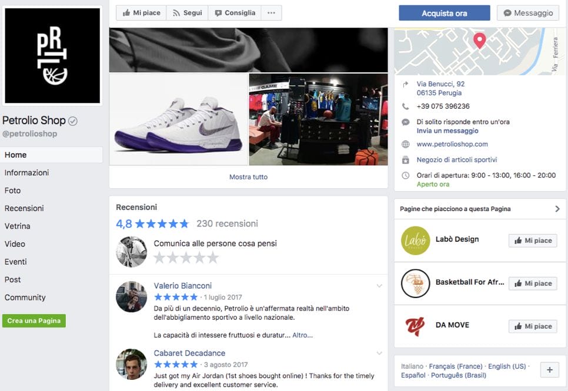Open the Recensioni section in the sidebar
Viewport: 568px width, 391px height.
tap(24, 208)
